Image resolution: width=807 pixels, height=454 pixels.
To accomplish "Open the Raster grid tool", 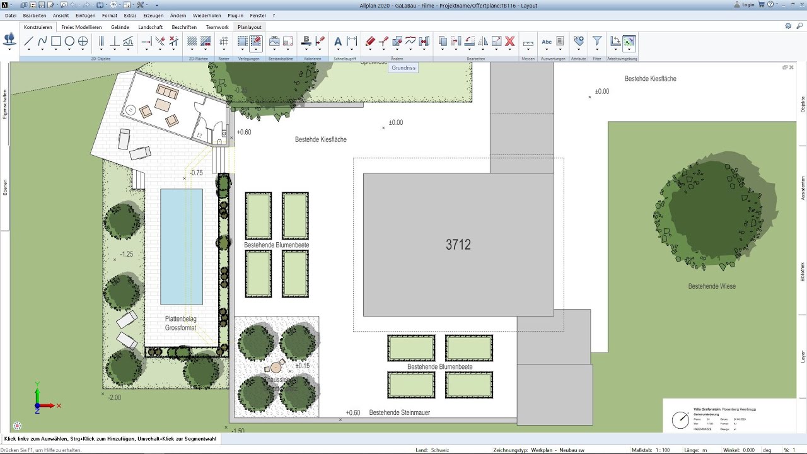I will point(224,42).
